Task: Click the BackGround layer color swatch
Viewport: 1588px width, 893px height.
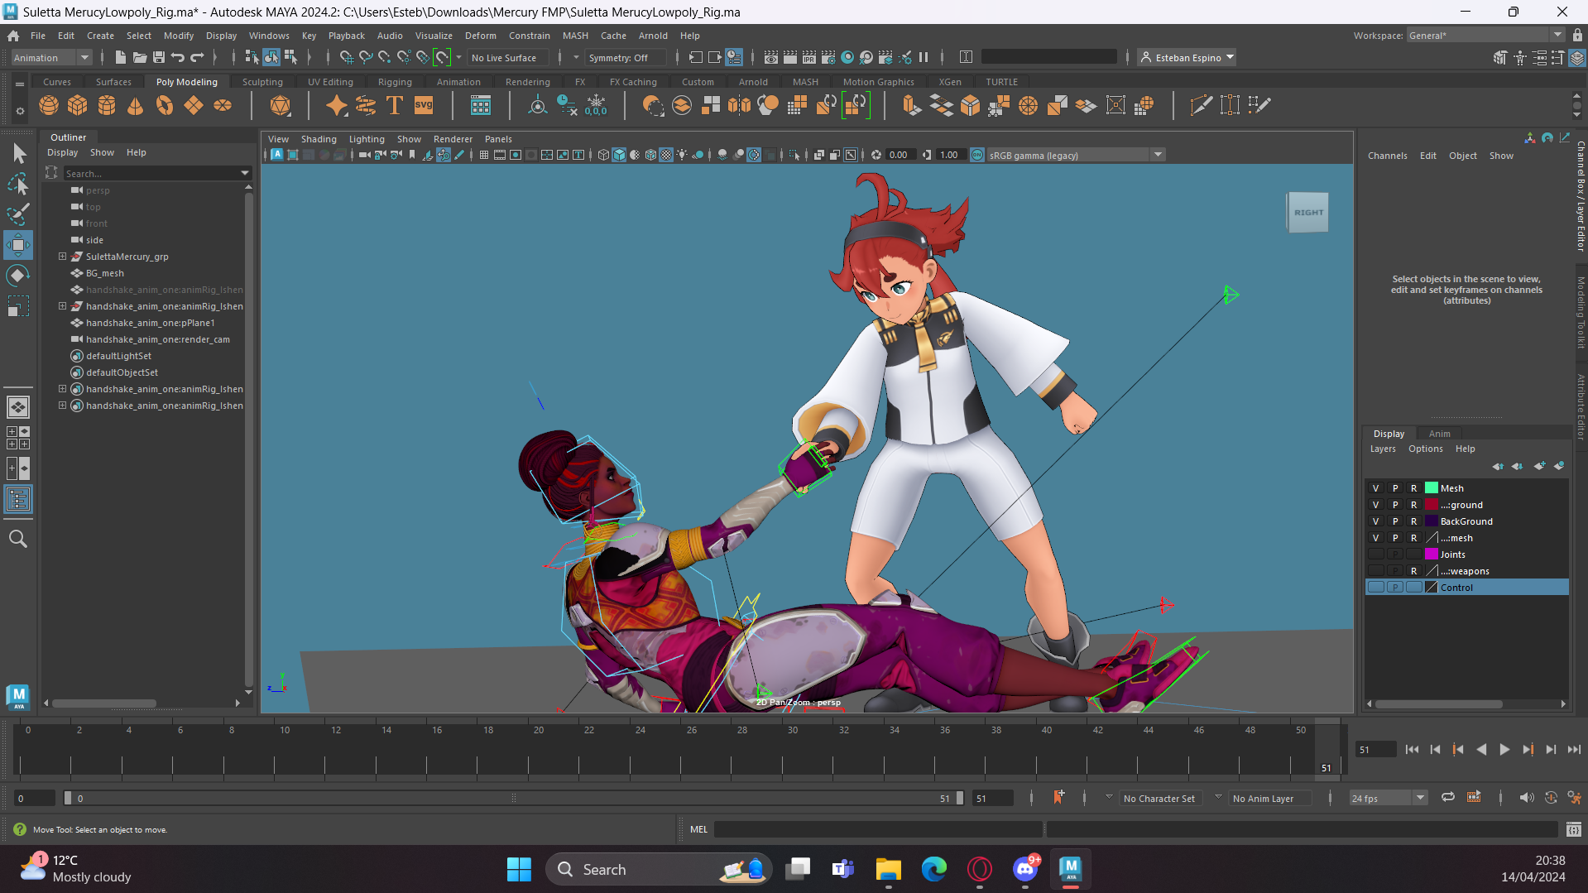Action: pyautogui.click(x=1431, y=521)
